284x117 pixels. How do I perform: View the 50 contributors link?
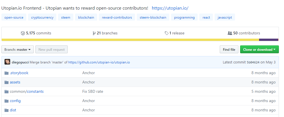tap(247, 33)
